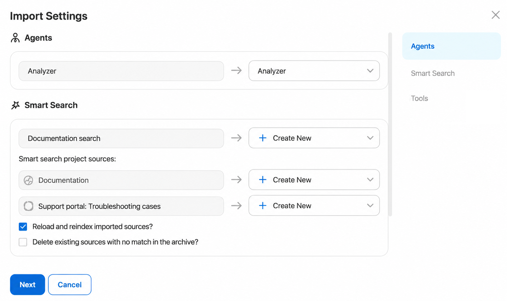Expand Create New dropdown for Documentation source
This screenshot has width=507, height=301.
click(x=314, y=179)
